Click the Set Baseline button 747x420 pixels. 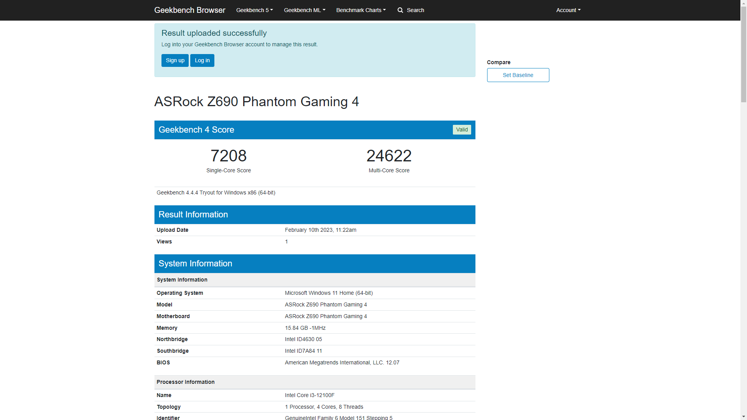point(518,75)
